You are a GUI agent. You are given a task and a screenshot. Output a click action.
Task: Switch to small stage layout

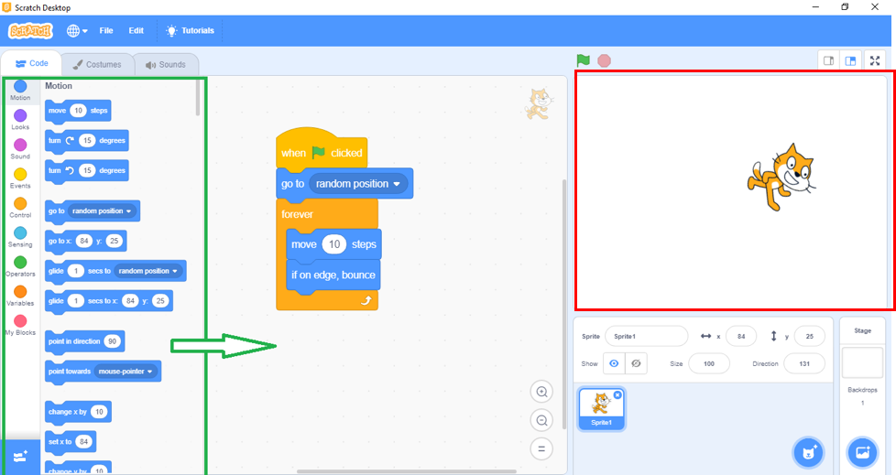click(x=828, y=60)
